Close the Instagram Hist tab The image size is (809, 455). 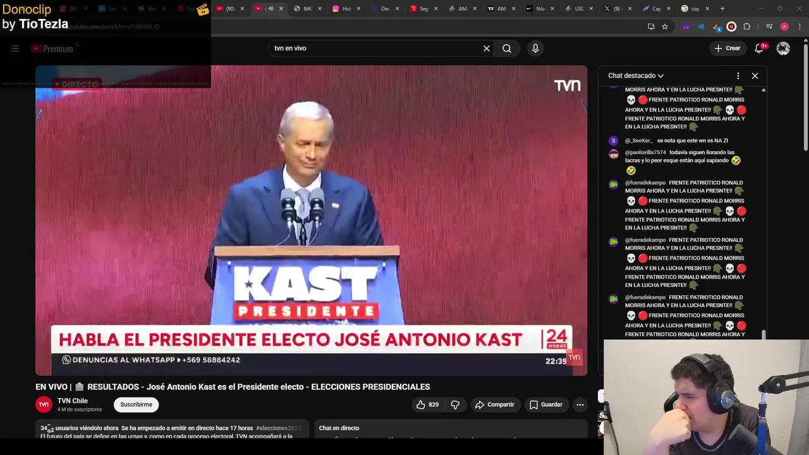pos(358,9)
